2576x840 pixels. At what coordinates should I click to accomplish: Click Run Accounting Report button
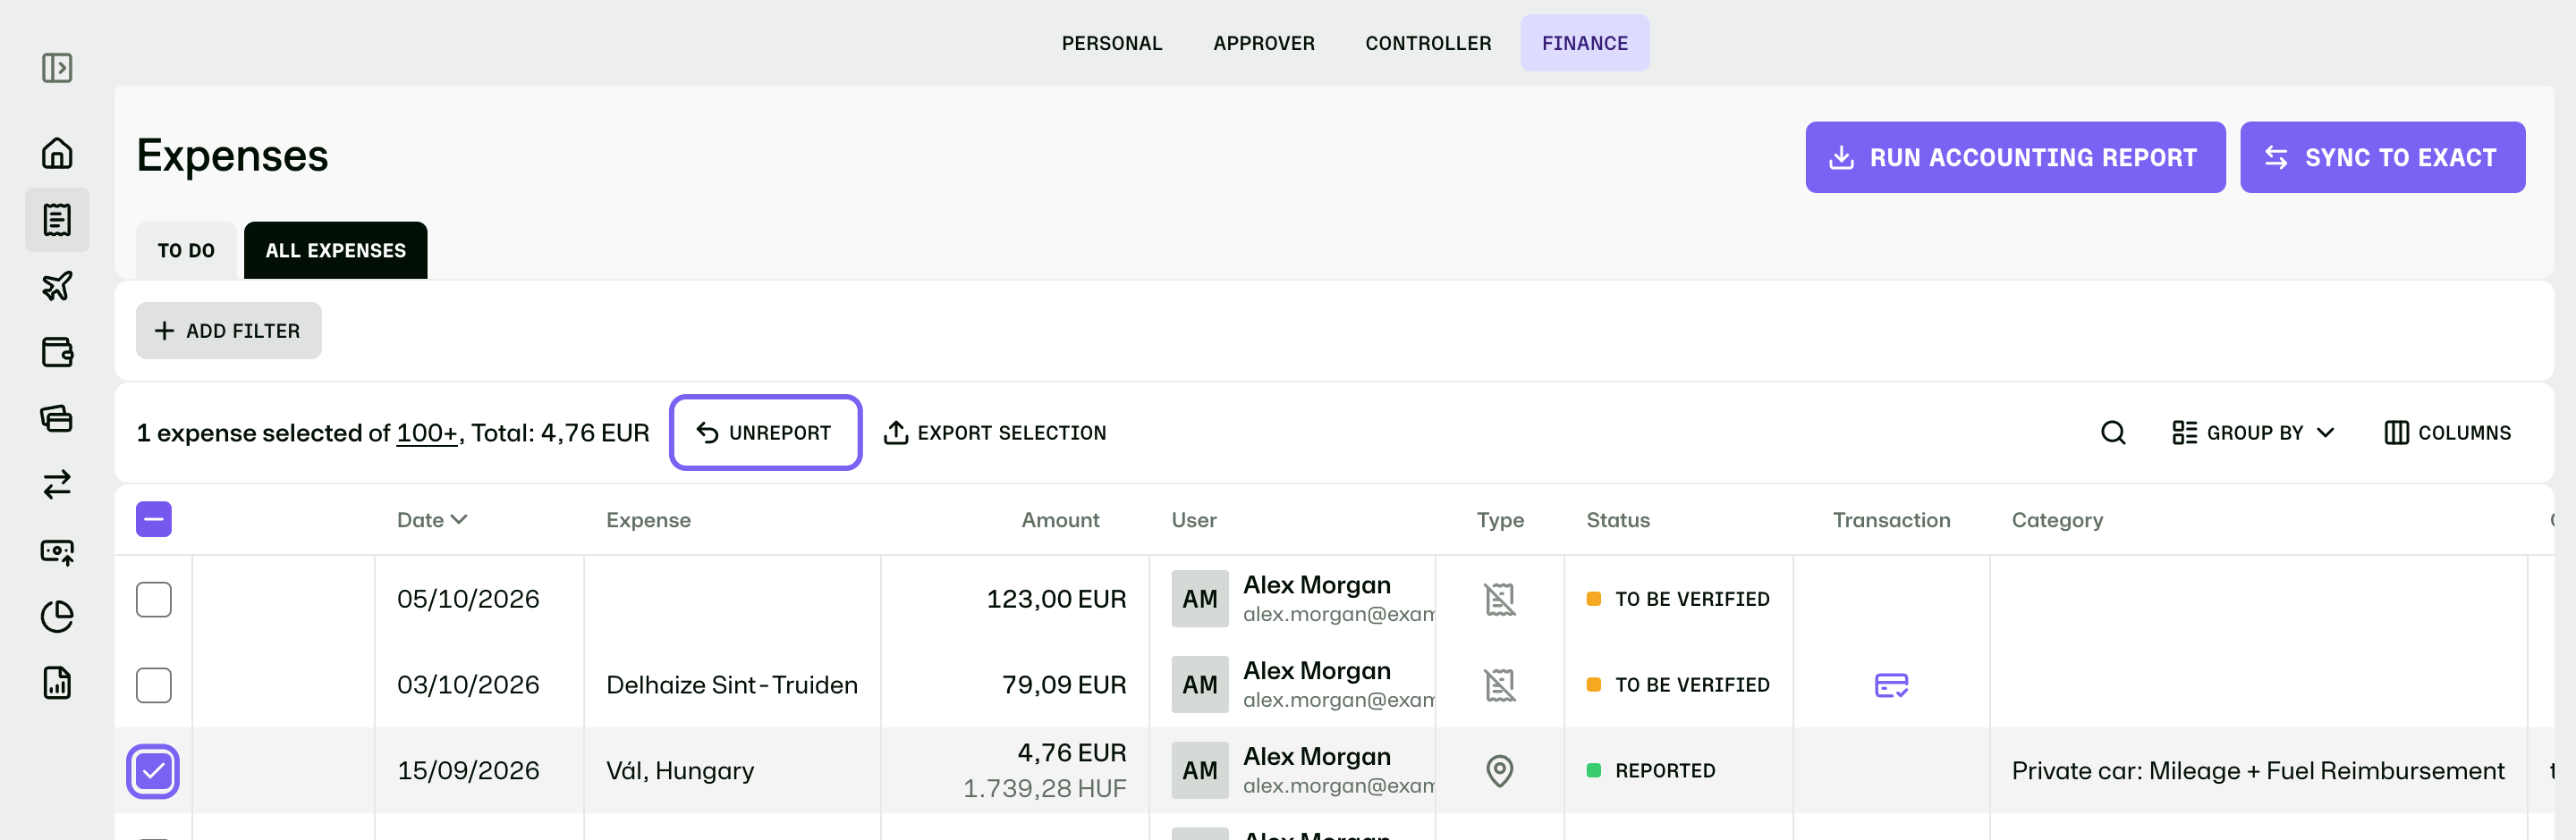click(2015, 158)
